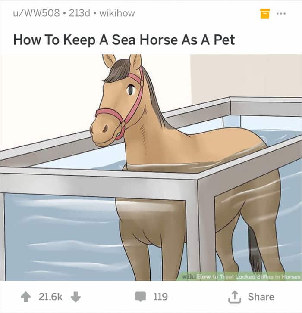Open the u/WW508 user profile

click(x=36, y=13)
